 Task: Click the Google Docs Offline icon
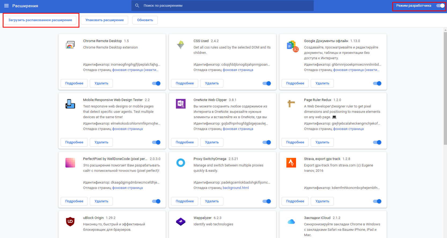[292, 46]
